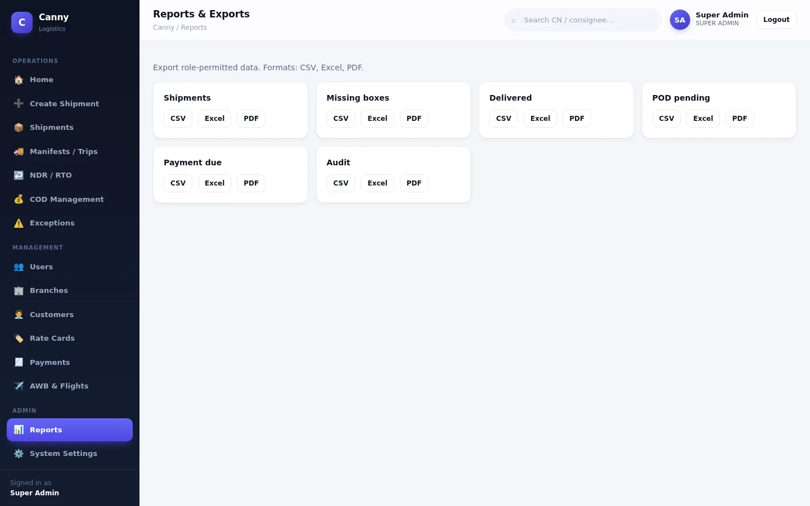
Task: Export POD pending as CSV
Action: pyautogui.click(x=667, y=119)
